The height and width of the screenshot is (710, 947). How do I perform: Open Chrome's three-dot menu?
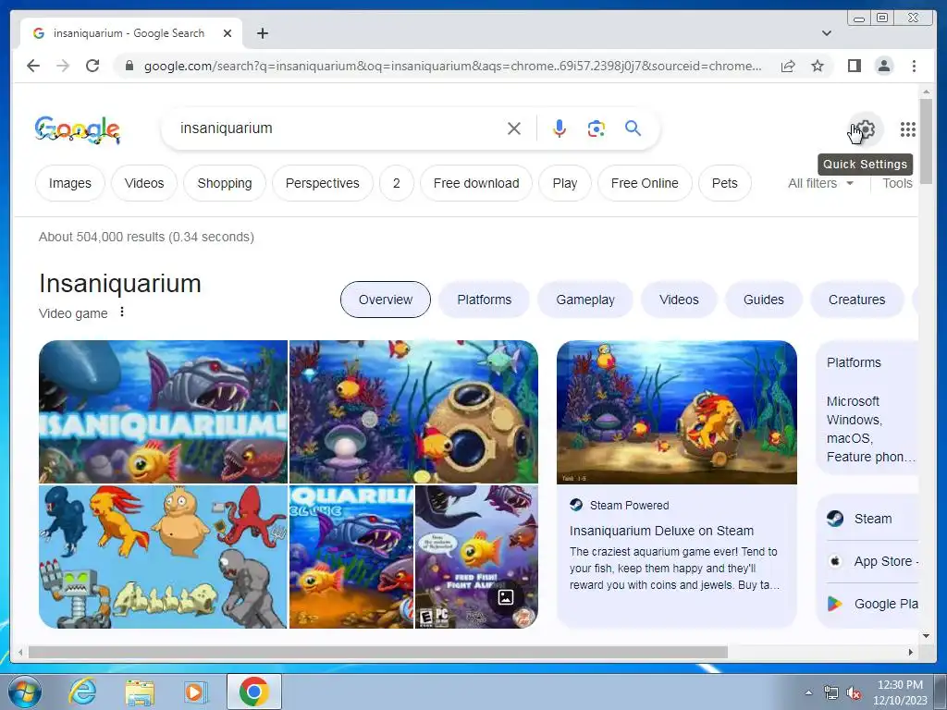[914, 66]
